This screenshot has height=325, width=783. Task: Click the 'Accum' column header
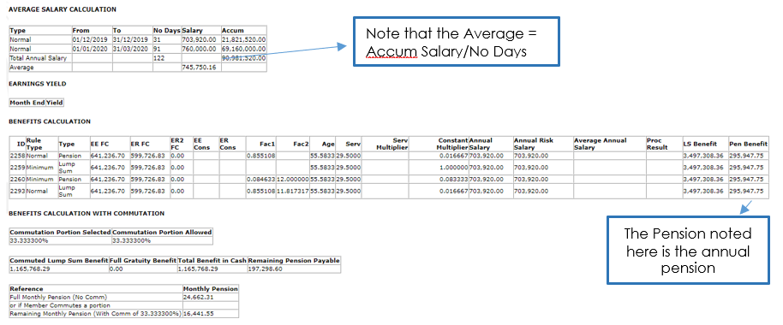[x=233, y=31]
